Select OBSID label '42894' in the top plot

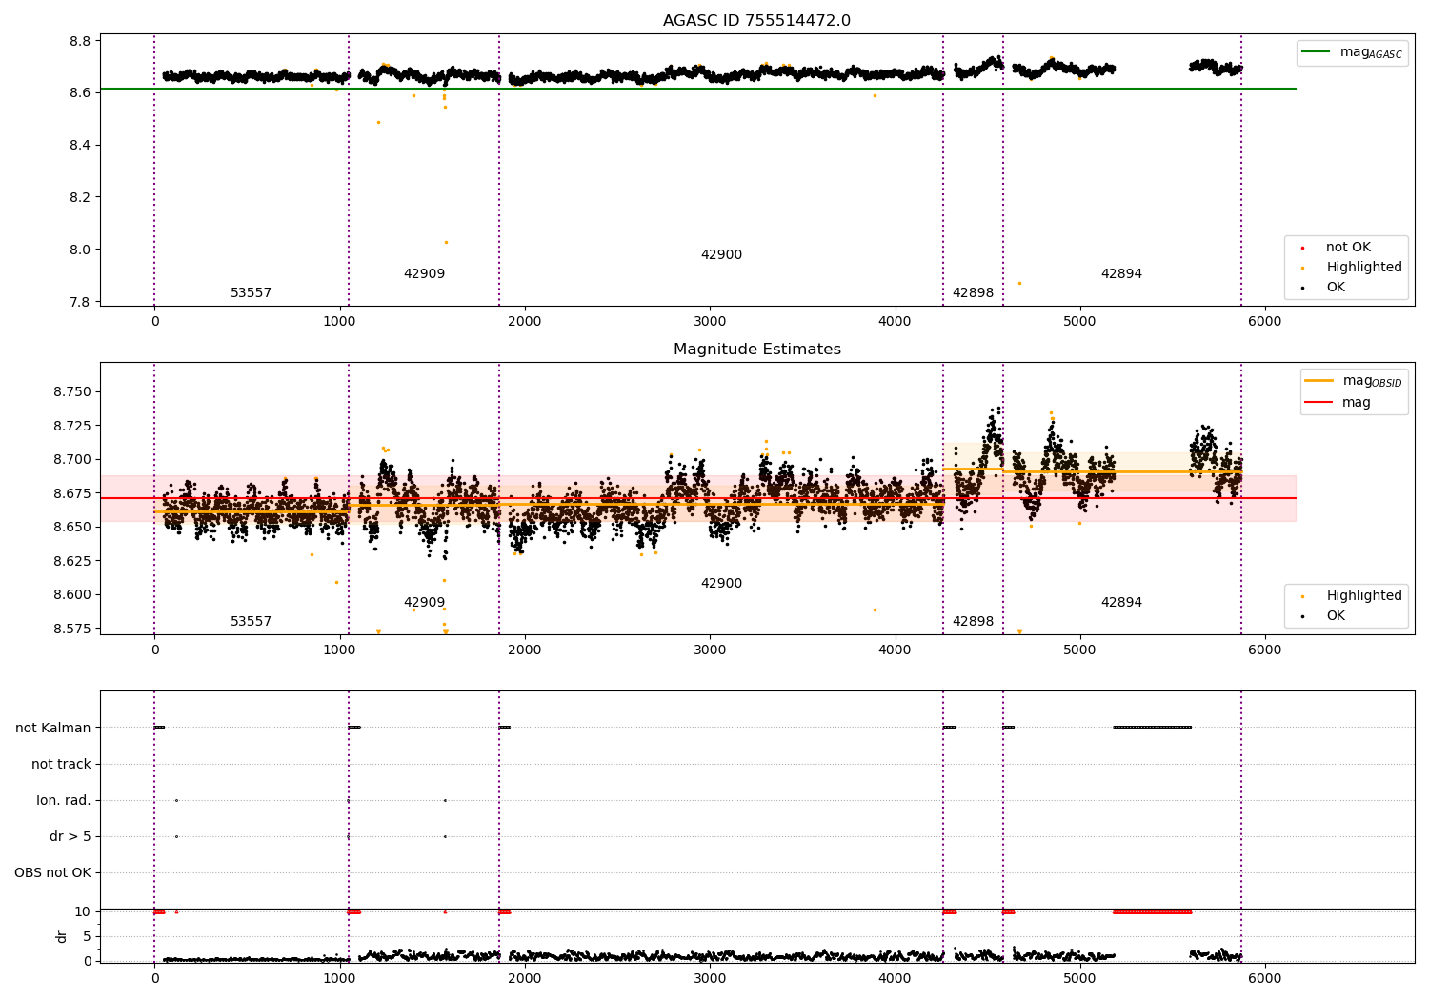click(x=1121, y=274)
